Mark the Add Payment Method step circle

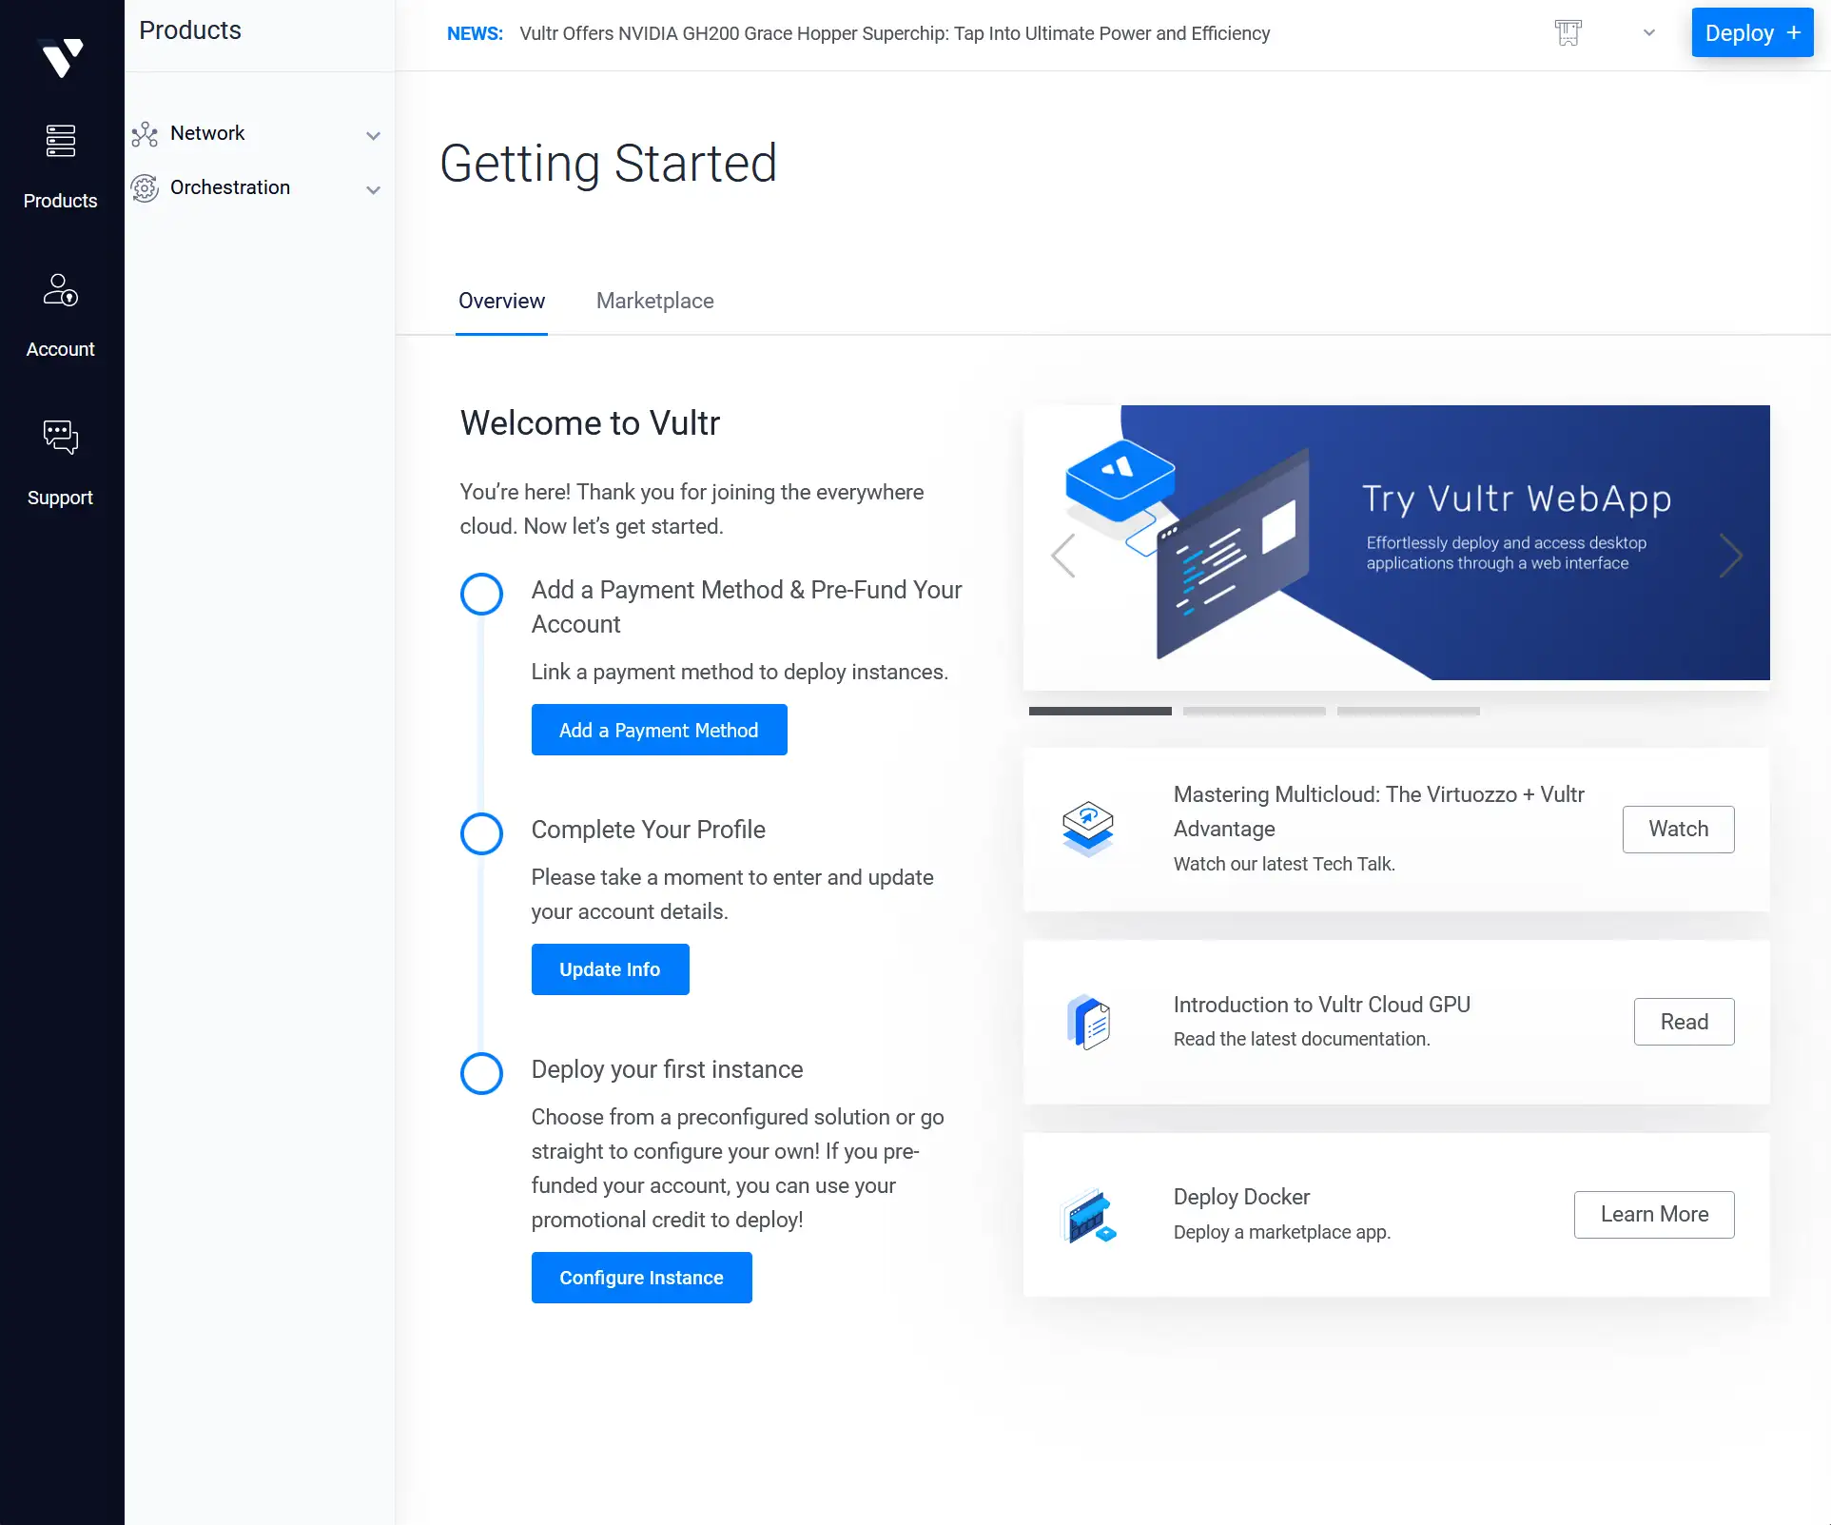481,594
